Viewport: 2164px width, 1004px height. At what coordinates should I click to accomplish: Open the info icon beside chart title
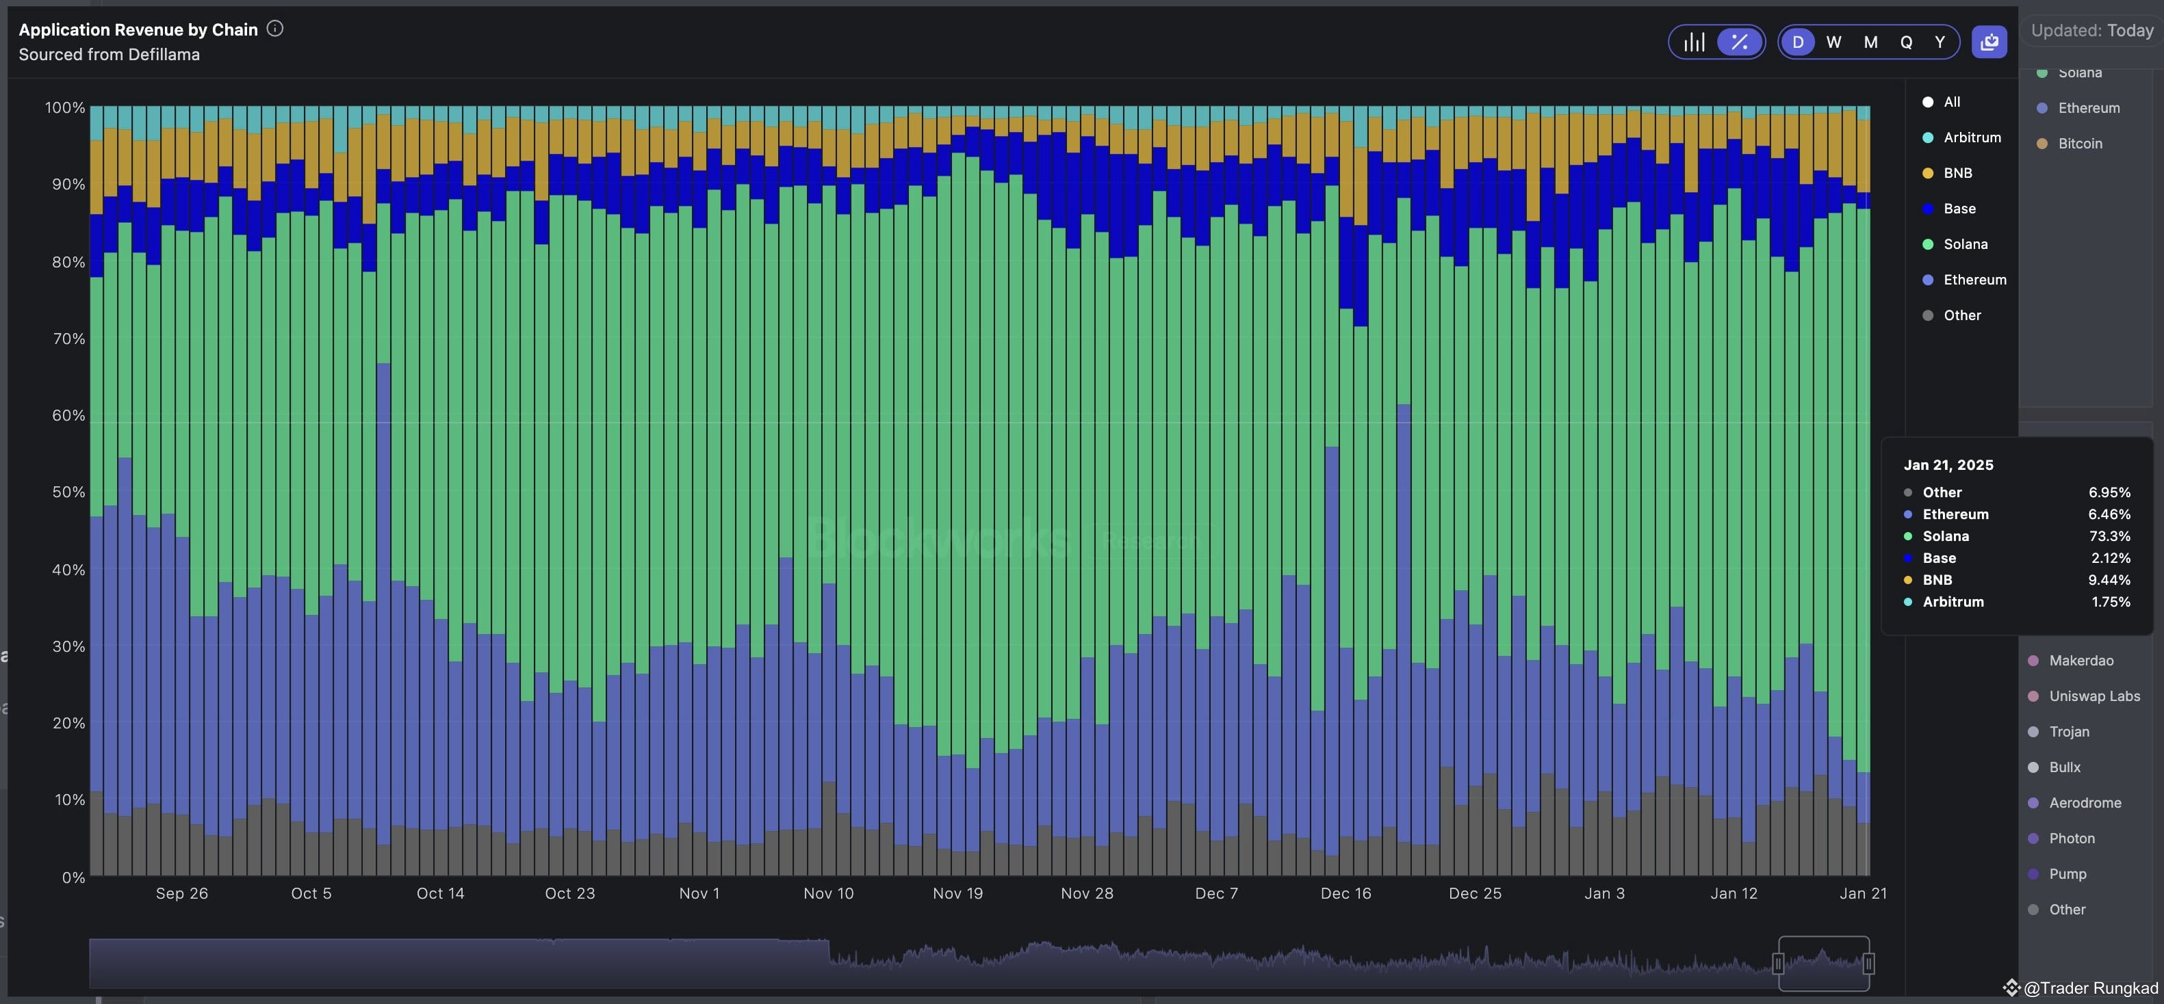tap(274, 29)
